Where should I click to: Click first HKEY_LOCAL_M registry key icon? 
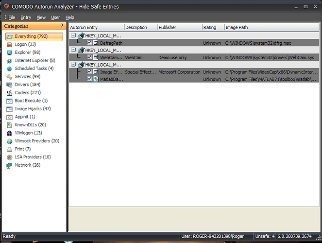[82, 35]
